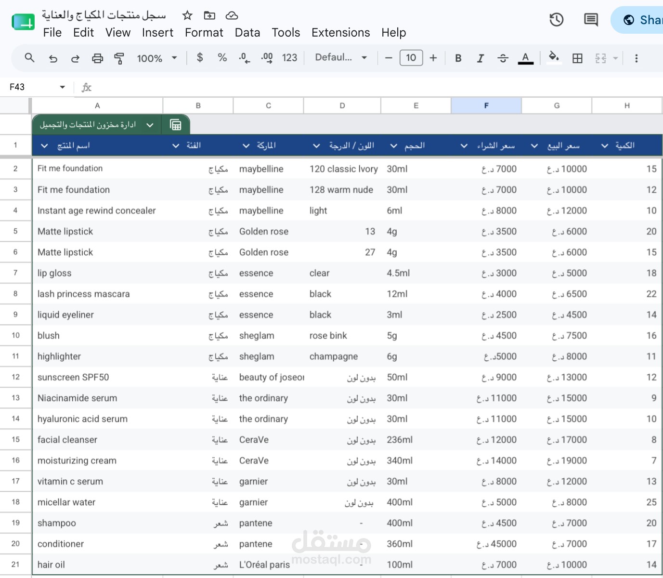Toggle italic formatting
The width and height of the screenshot is (663, 578).
tap(480, 58)
